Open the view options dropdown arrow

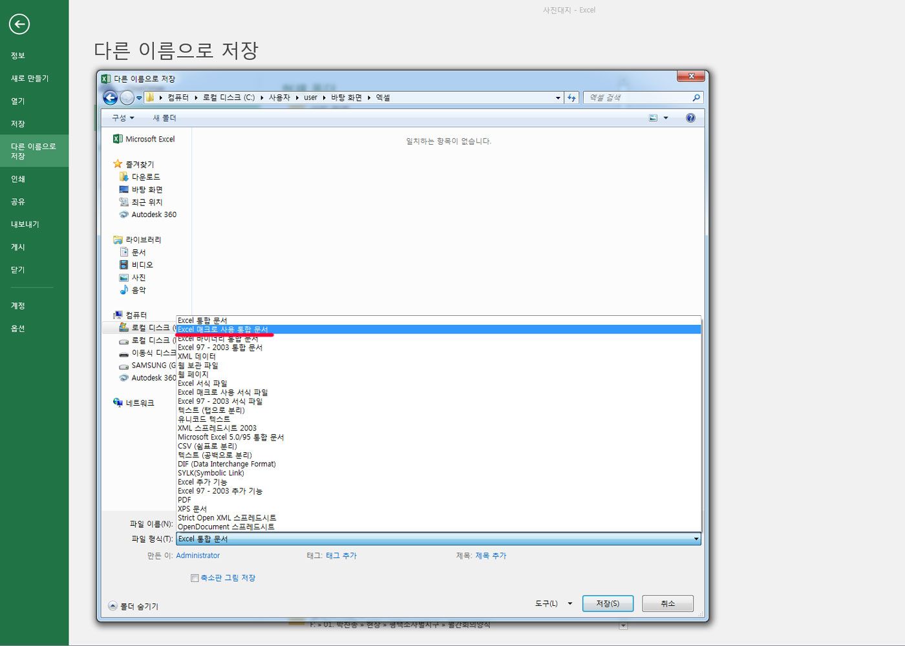click(x=666, y=118)
